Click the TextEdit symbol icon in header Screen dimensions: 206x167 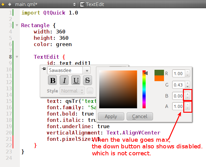[82, 4]
